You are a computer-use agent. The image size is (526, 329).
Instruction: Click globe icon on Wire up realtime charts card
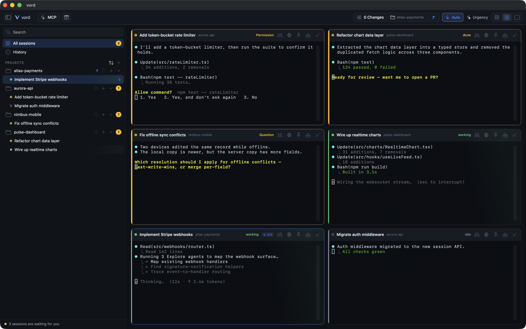tap(486, 135)
